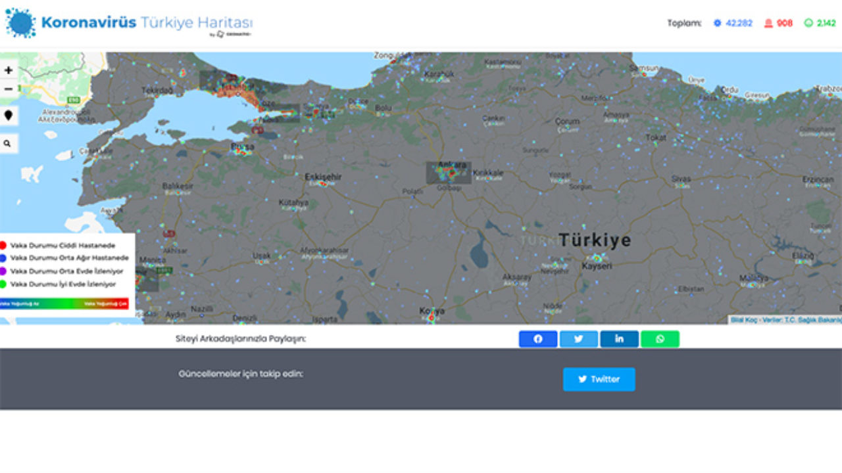Share the site on Facebook
Screen dimensions: 842x473
point(537,339)
